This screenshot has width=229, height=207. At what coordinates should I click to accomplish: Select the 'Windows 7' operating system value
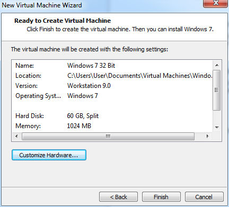pos(83,96)
